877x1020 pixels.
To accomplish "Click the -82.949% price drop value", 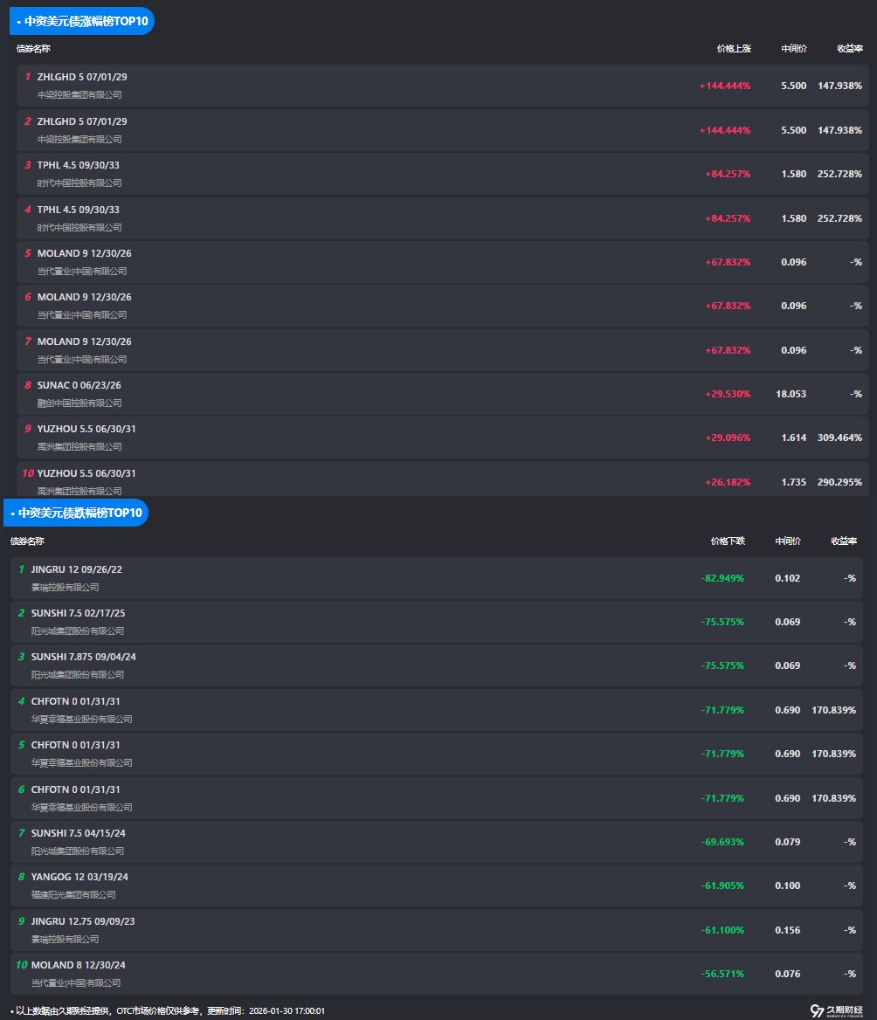I will tap(722, 578).
